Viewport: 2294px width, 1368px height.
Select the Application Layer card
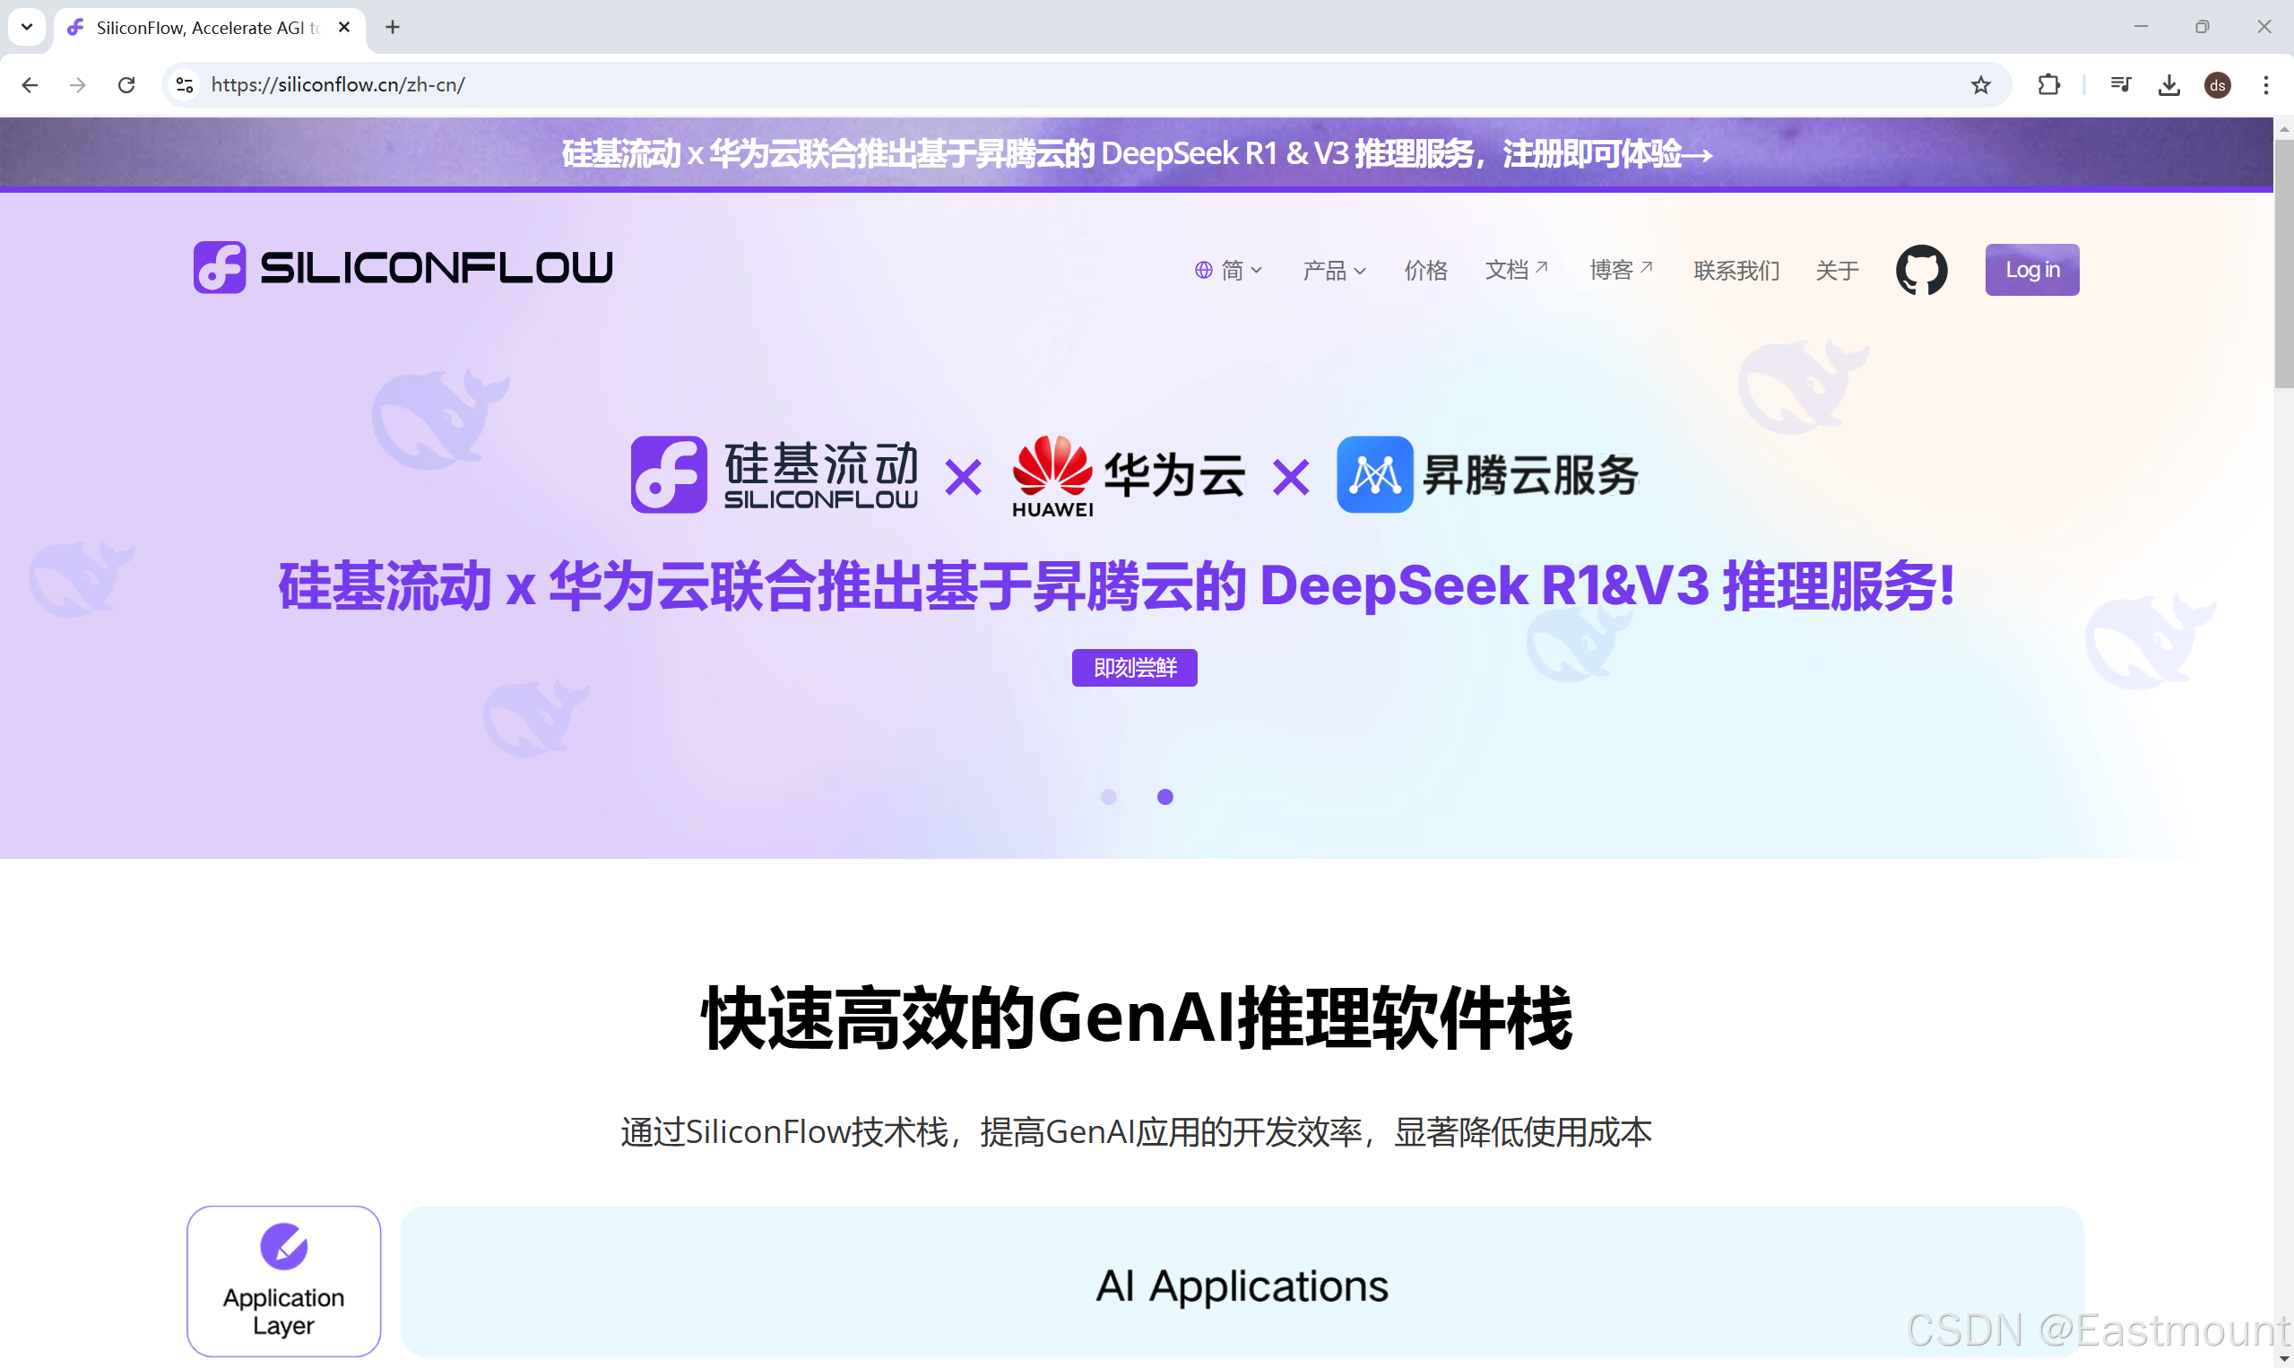(x=284, y=1280)
